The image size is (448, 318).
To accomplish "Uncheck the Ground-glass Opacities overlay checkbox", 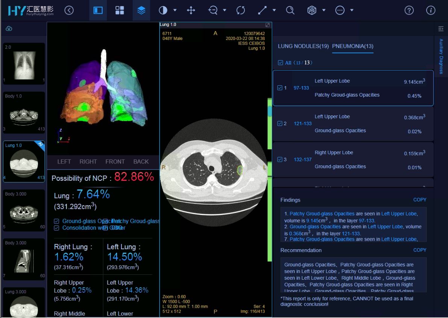I will [x=56, y=221].
